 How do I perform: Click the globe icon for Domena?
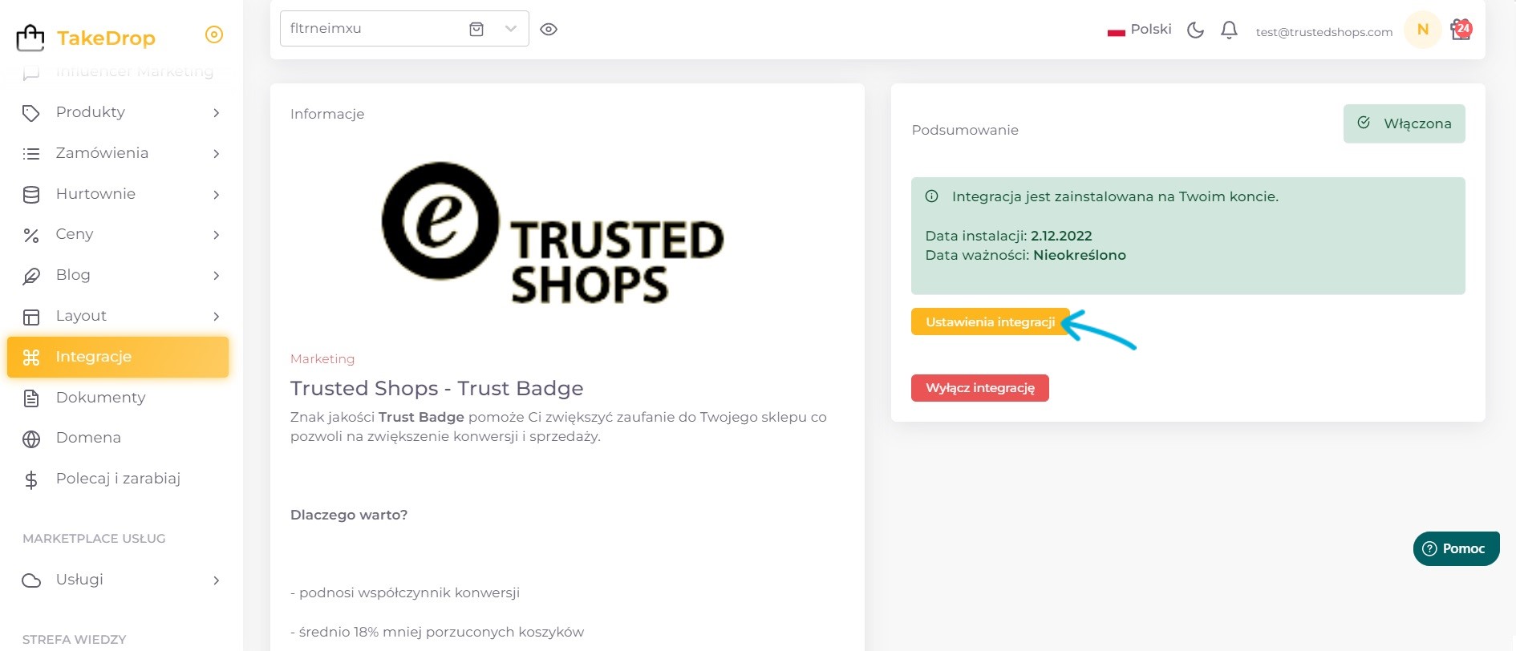point(31,439)
